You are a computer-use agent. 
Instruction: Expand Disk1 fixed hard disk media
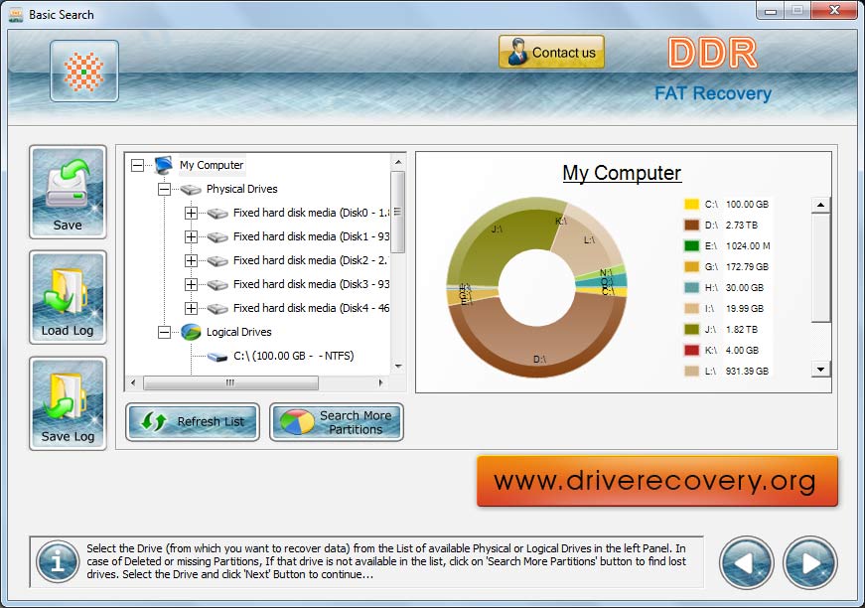(191, 236)
